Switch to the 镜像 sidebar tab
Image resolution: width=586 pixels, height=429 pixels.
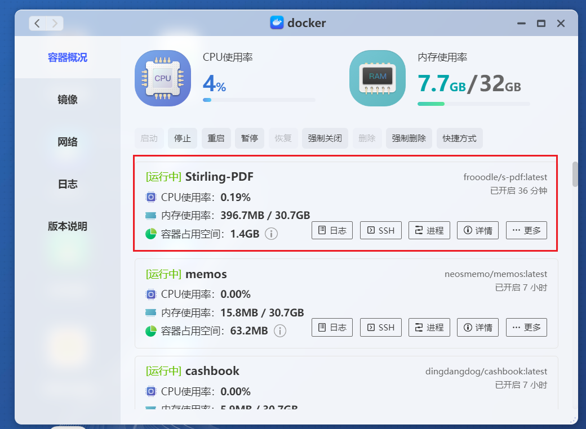pos(68,100)
